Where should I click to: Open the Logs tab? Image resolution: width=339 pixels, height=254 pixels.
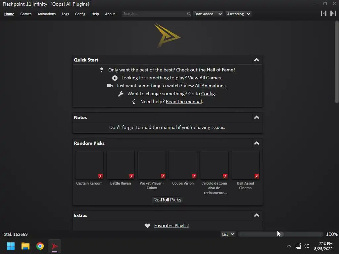point(65,14)
